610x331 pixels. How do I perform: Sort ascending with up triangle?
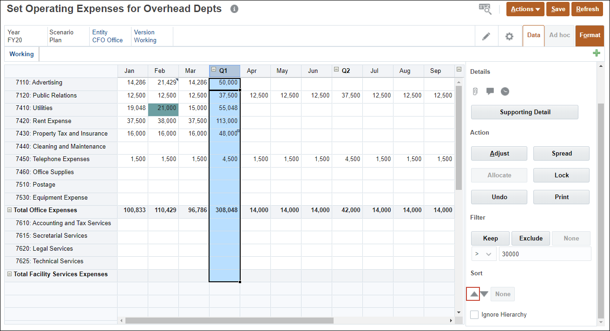click(473, 294)
